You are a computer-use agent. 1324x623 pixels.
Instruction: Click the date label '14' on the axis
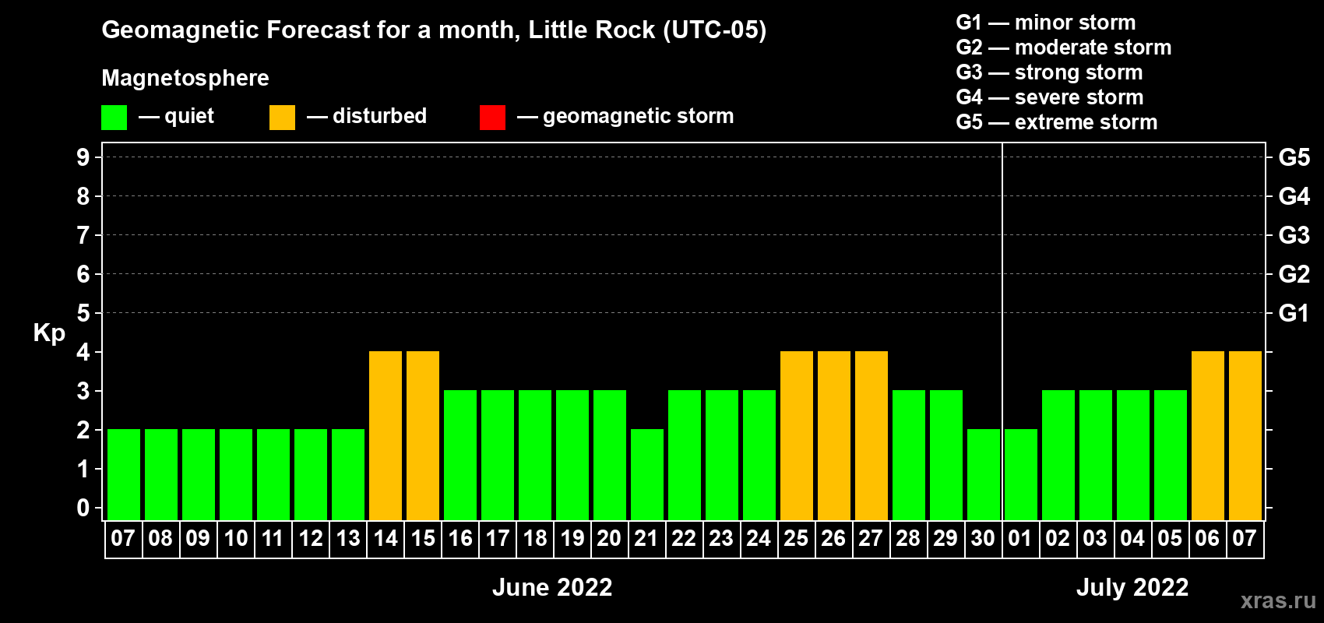(386, 539)
